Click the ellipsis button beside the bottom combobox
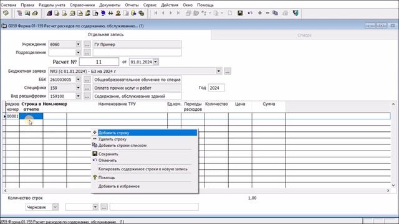The height and width of the screenshot is (224, 399). (104, 207)
